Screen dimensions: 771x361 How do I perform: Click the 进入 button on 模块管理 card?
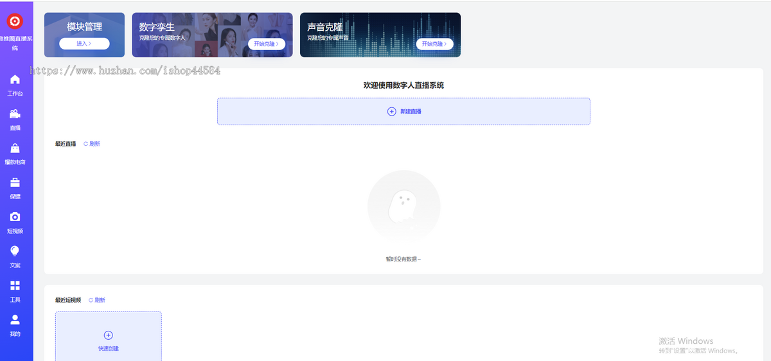(x=84, y=44)
